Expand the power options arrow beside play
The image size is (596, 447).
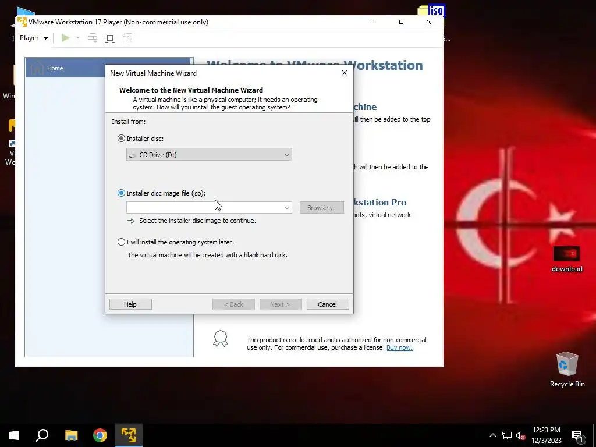(x=78, y=38)
